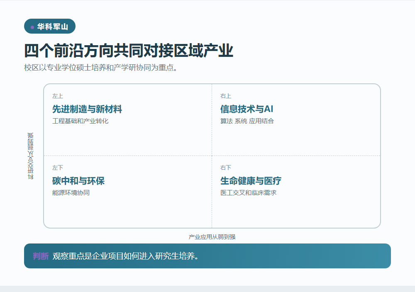The height and width of the screenshot is (292, 415).
Task: Click the title 四个前沿方向共同对接区域产业
Action: [x=129, y=51]
